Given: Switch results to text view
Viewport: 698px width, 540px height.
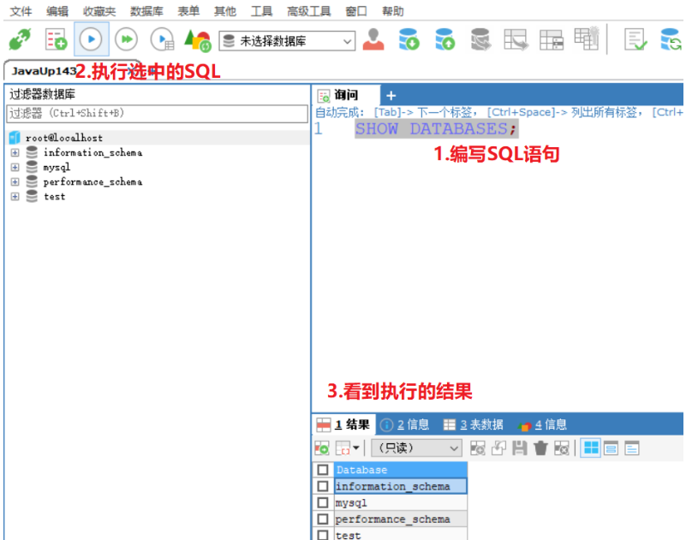Looking at the screenshot, I should [x=632, y=448].
